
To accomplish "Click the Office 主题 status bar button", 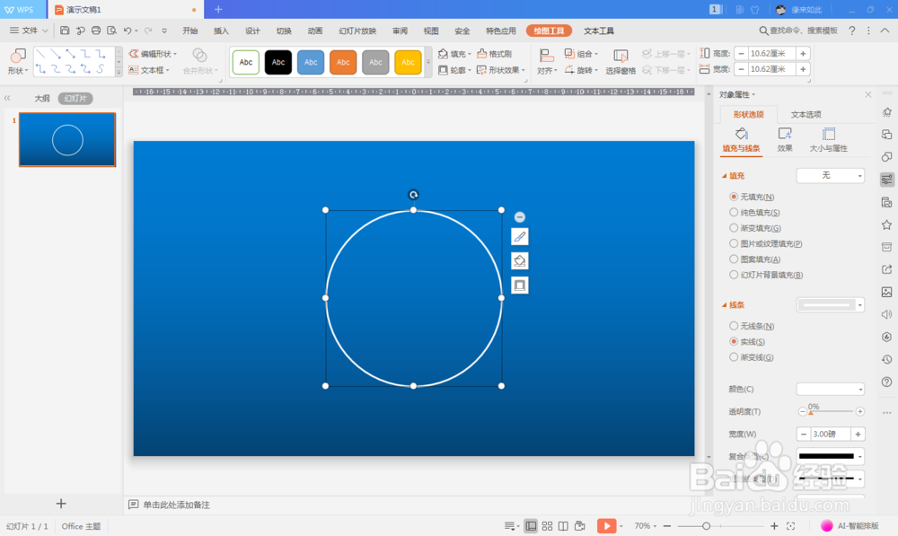I will [x=80, y=525].
